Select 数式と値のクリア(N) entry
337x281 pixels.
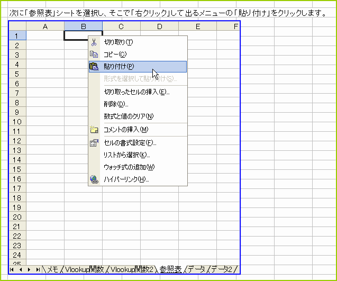[x=138, y=116]
